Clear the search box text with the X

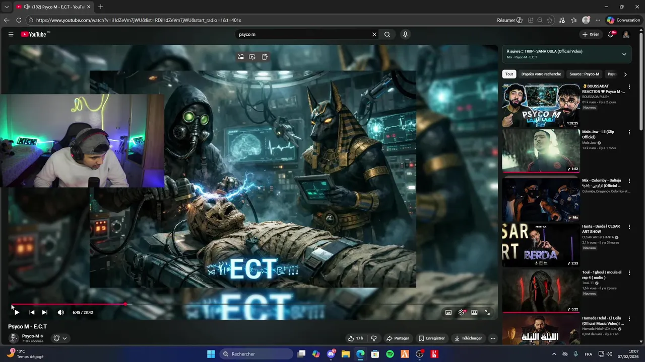click(374, 34)
